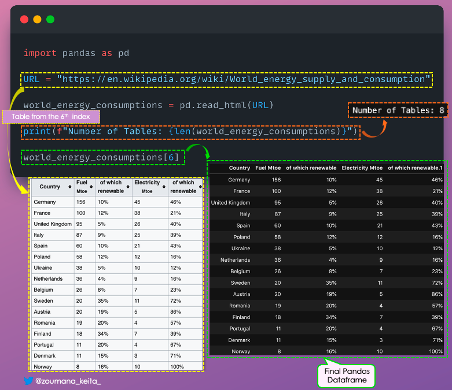The width and height of the screenshot is (452, 390).
Task: Click the Electricity Mtoe header in dark dataframe
Action: pyautogui.click(x=362, y=168)
